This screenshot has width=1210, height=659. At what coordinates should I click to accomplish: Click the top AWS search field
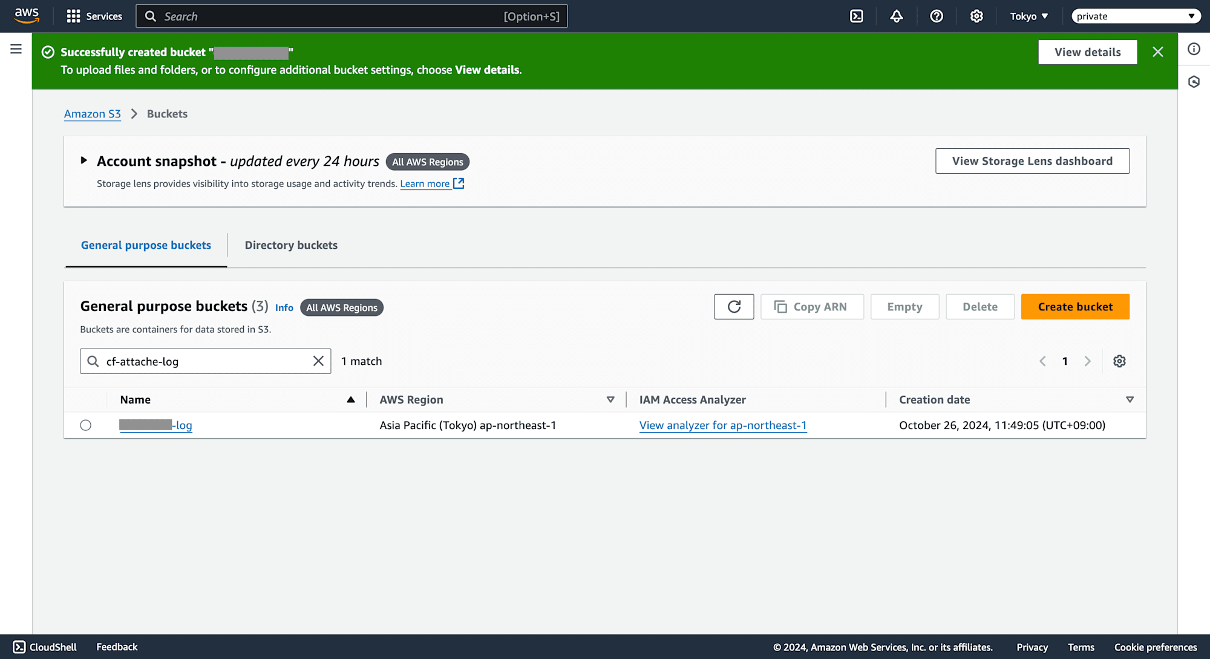point(352,16)
